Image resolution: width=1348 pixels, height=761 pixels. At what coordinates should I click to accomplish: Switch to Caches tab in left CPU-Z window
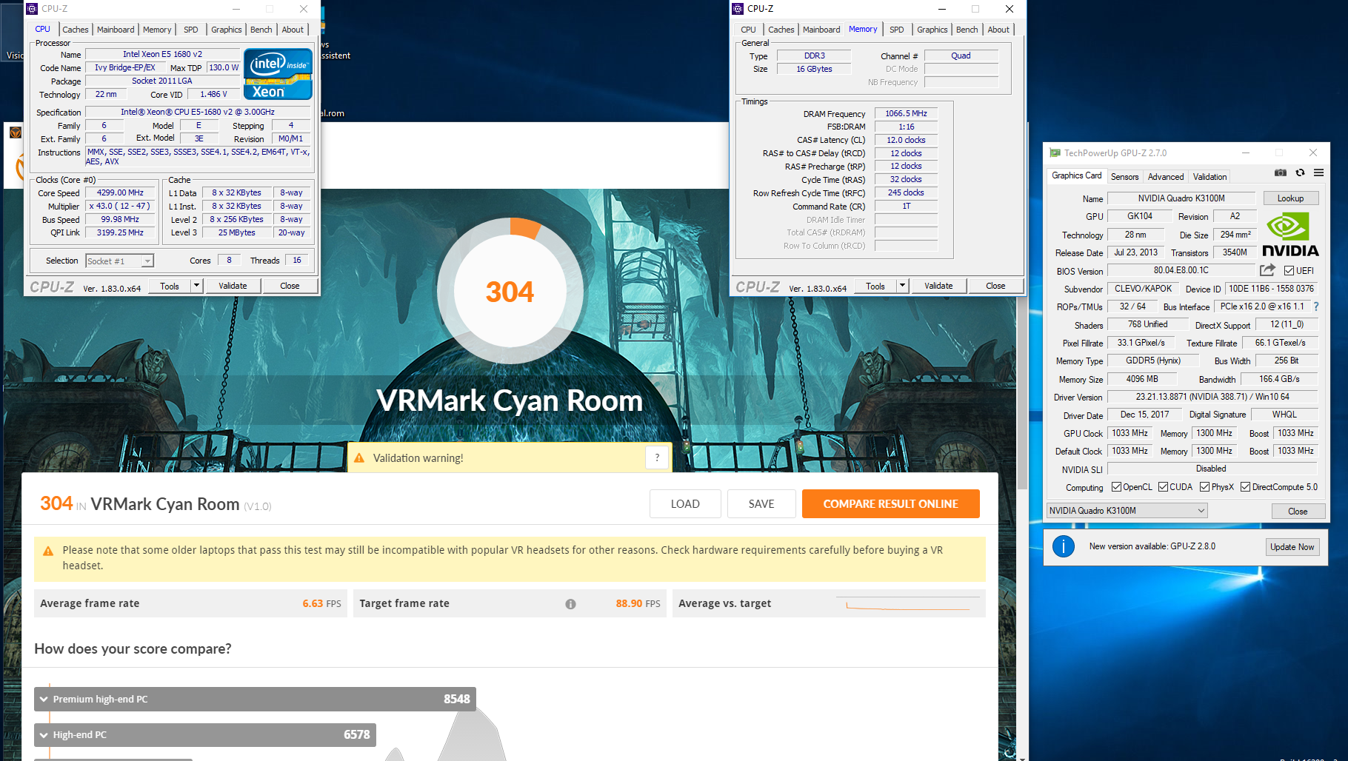coord(76,30)
